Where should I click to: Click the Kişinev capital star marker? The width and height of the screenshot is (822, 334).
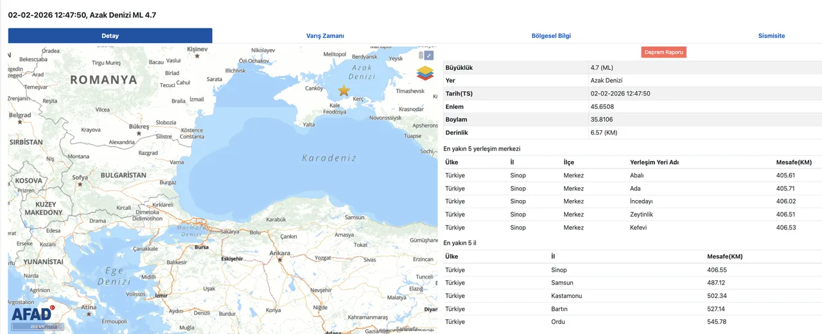coord(197,56)
